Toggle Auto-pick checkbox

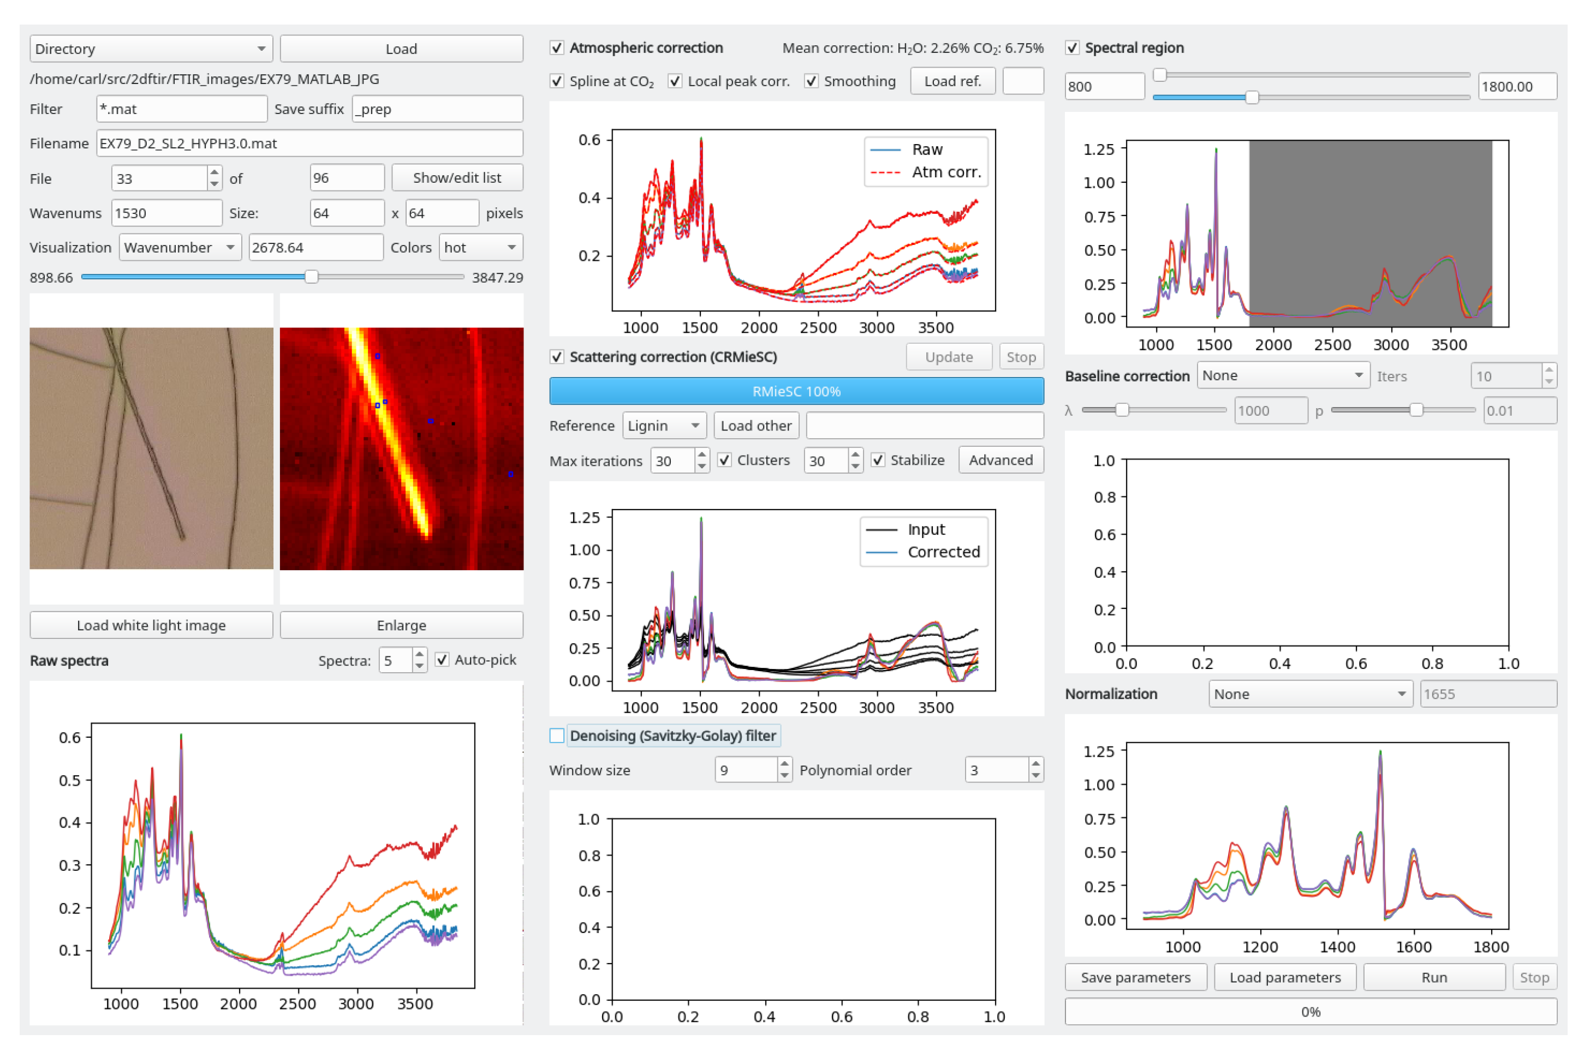(442, 660)
